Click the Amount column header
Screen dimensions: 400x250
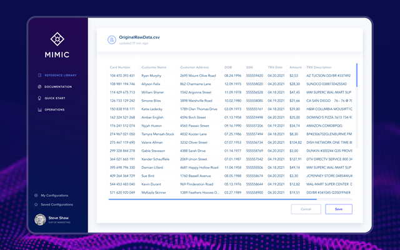[296, 67]
